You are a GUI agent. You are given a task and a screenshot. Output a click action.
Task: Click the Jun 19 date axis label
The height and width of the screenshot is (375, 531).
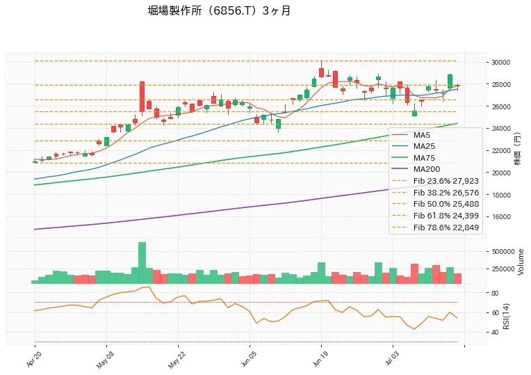320,360
